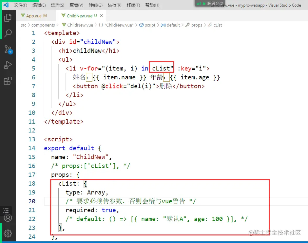The width and height of the screenshot is (308, 243).
Task: Open the Accounts menu icon
Action: point(8,218)
